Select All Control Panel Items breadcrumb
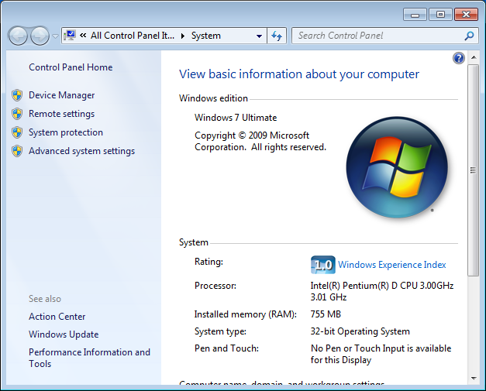Image resolution: width=486 pixels, height=391 pixels. [132, 36]
